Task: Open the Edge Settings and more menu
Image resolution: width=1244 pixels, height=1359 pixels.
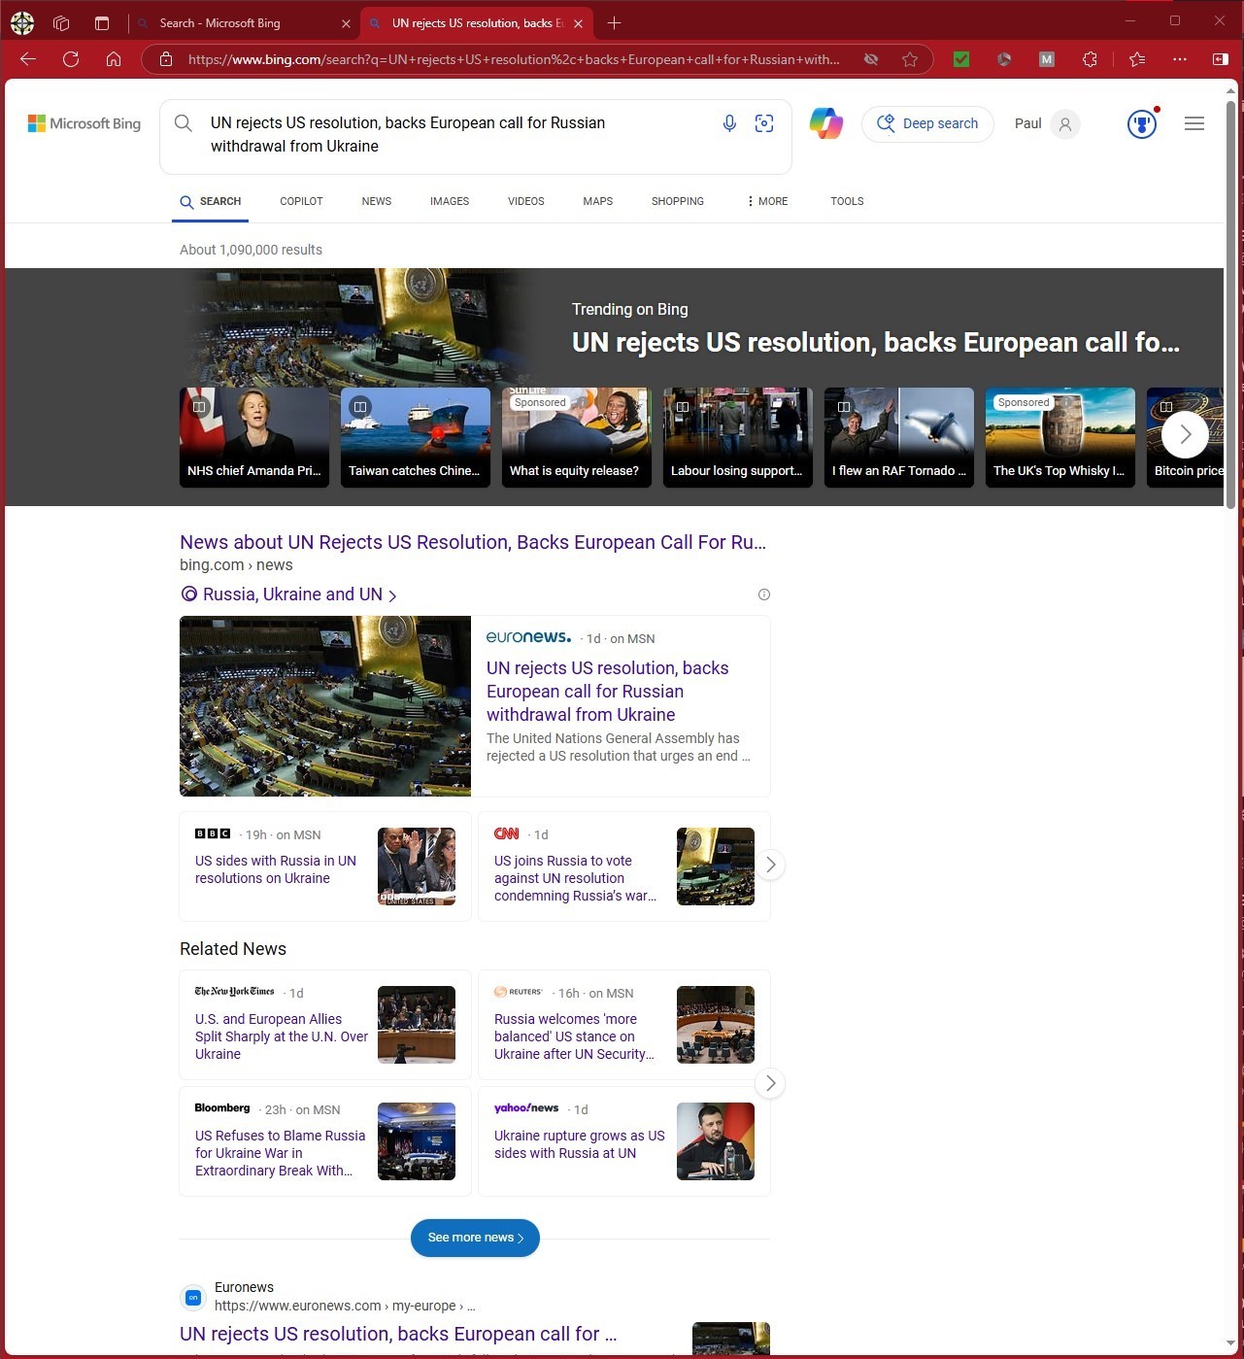Action: click(x=1180, y=59)
